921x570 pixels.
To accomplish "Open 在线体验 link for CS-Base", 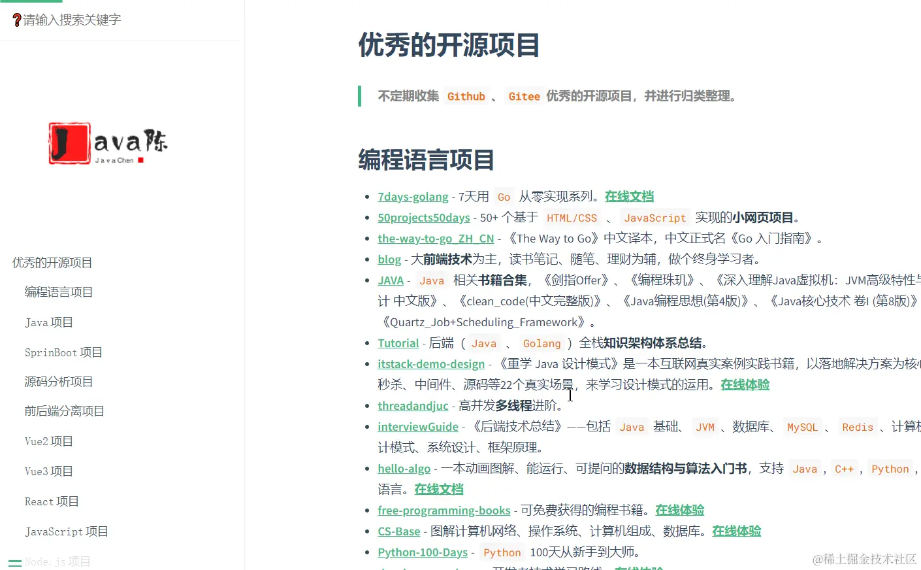I will [x=737, y=531].
